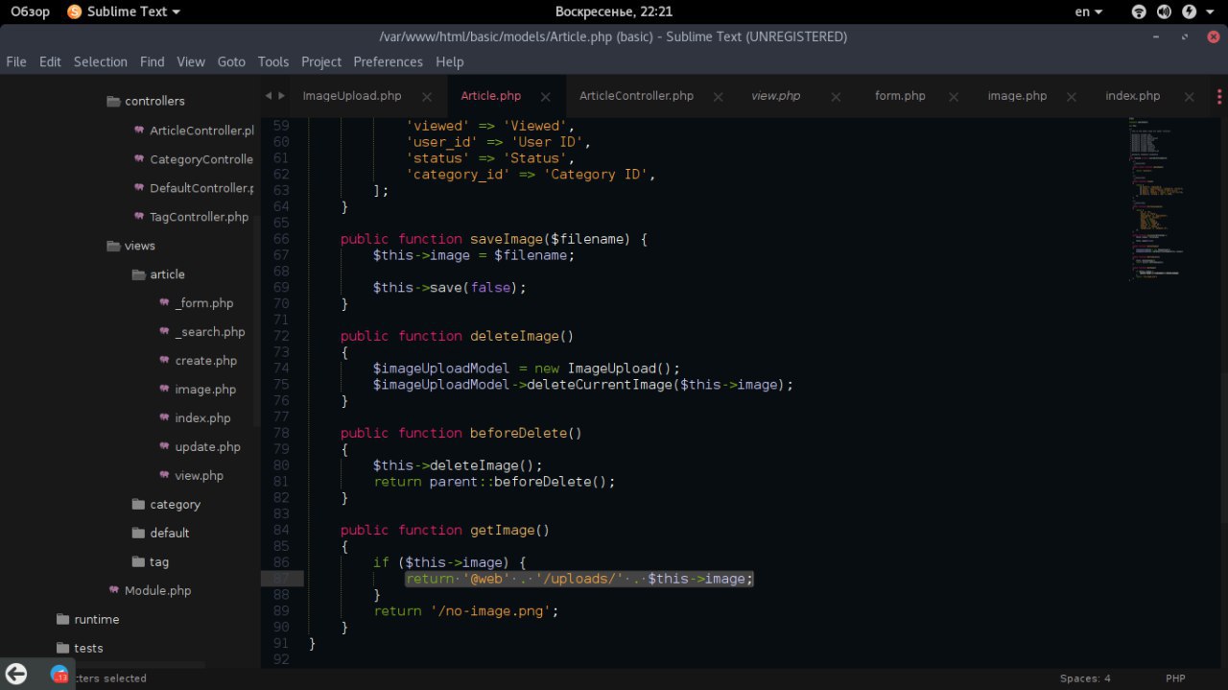Close the ArticleController.php tab
The image size is (1228, 690).
click(719, 97)
